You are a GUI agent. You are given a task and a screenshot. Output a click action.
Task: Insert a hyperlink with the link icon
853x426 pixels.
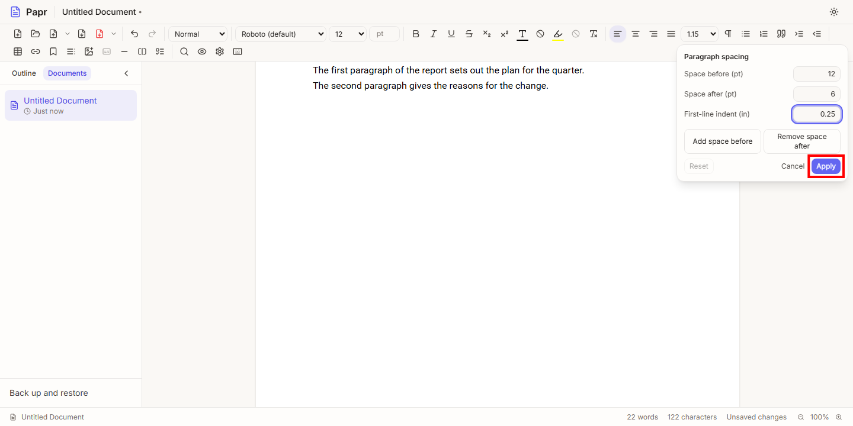pos(36,51)
